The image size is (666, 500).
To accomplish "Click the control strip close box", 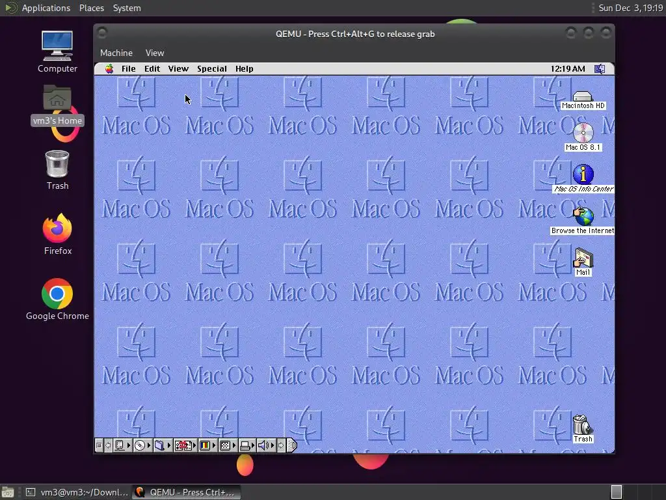I will [x=99, y=445].
